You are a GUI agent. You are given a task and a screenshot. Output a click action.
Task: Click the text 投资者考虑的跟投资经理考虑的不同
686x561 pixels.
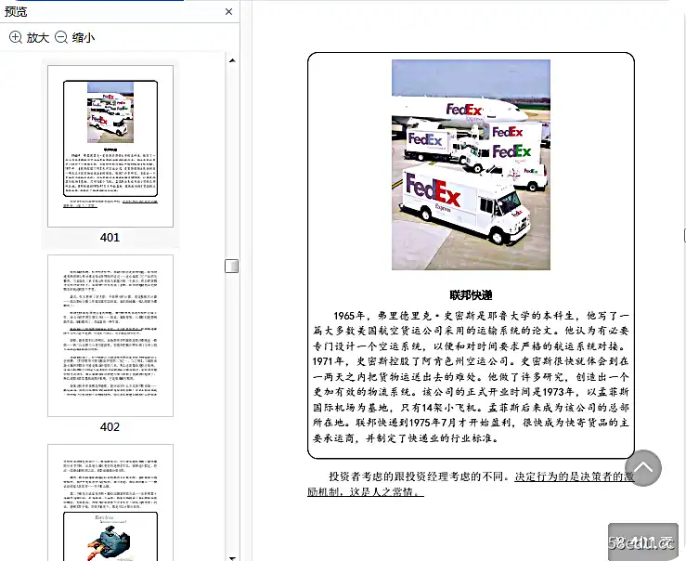tap(419, 476)
